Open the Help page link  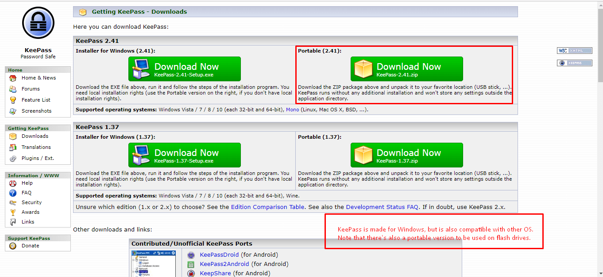[x=27, y=183]
